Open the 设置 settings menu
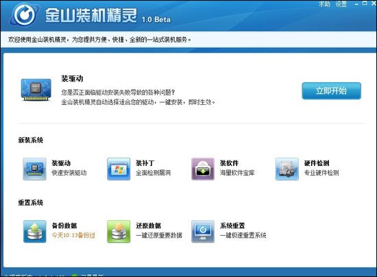This screenshot has width=377, height=277. click(x=341, y=4)
